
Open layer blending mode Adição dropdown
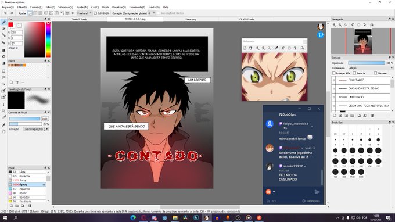(371, 68)
